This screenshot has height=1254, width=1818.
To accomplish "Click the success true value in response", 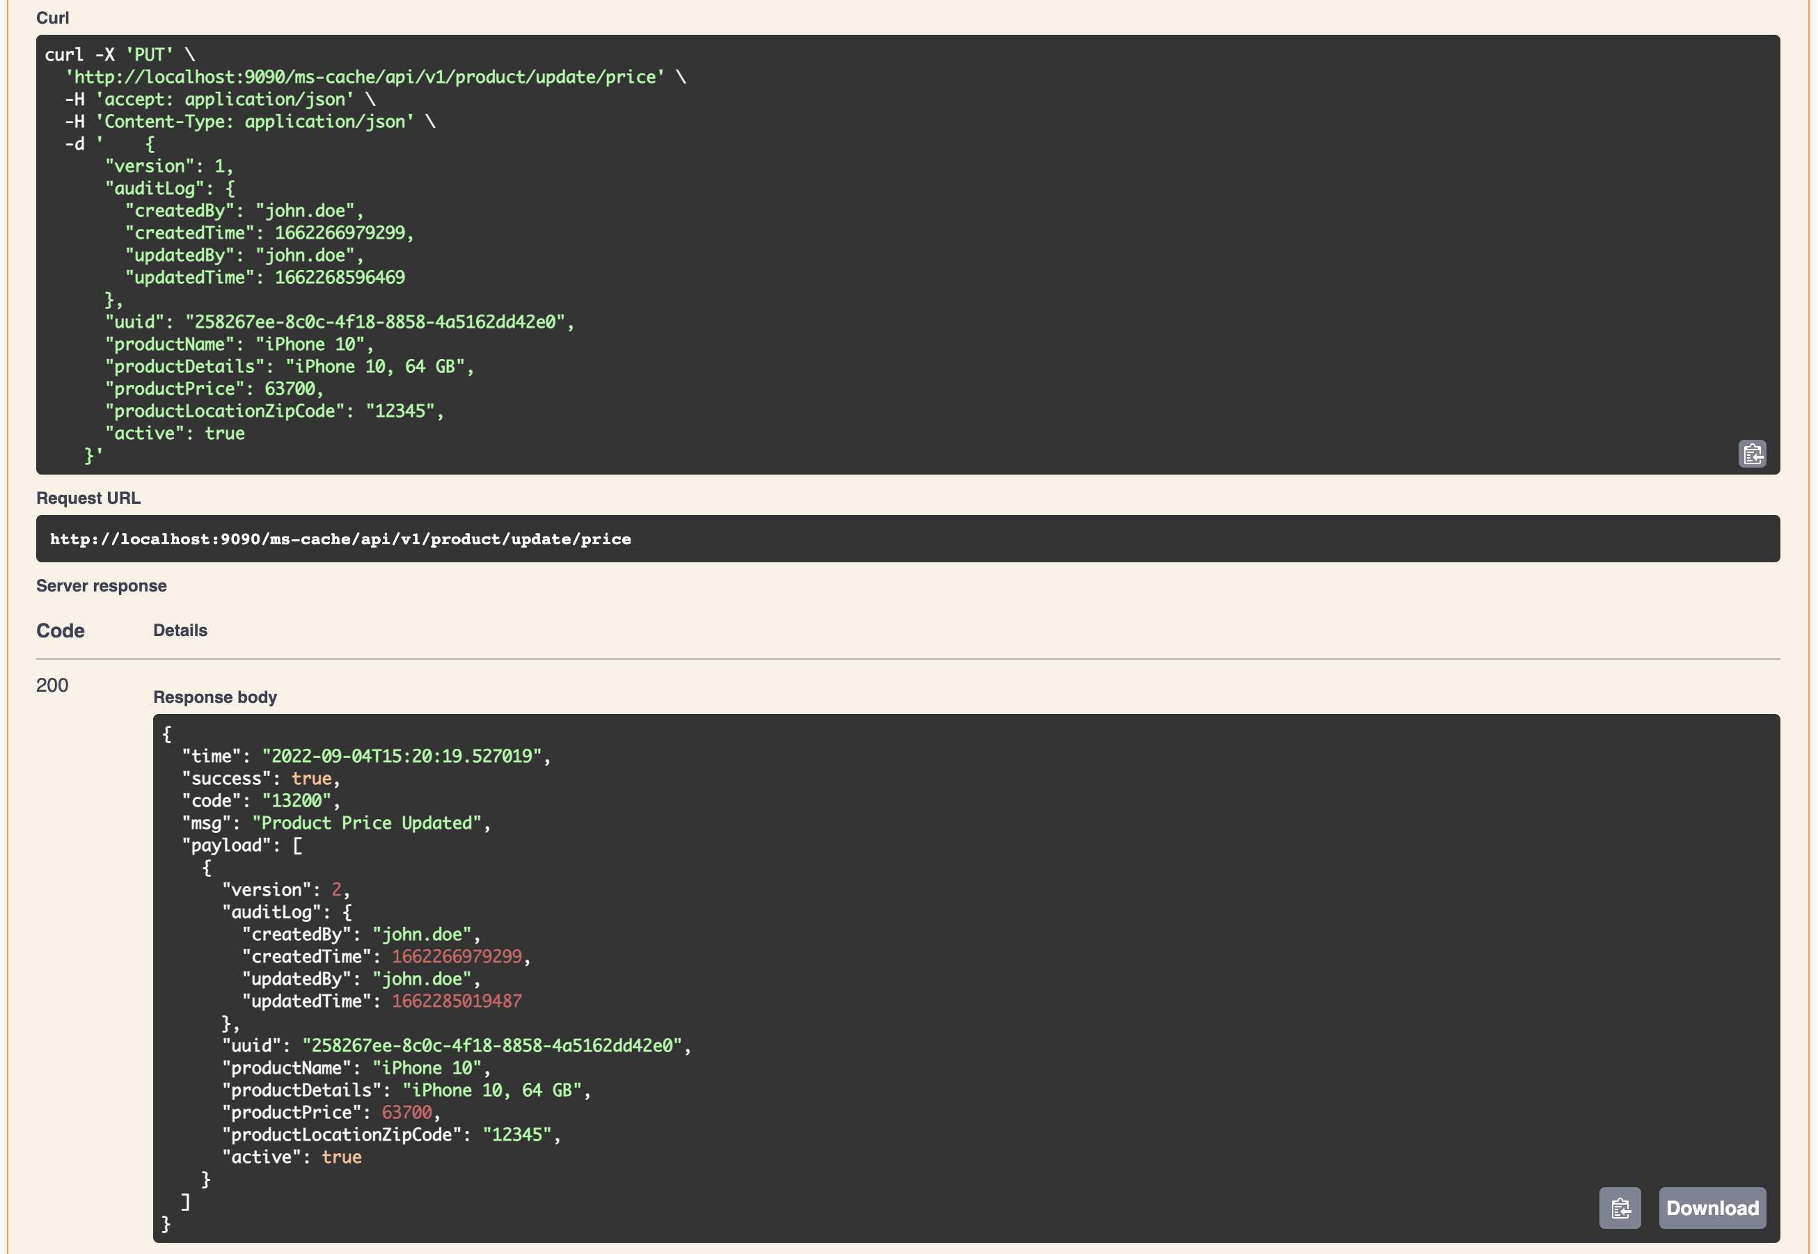I will (x=311, y=778).
